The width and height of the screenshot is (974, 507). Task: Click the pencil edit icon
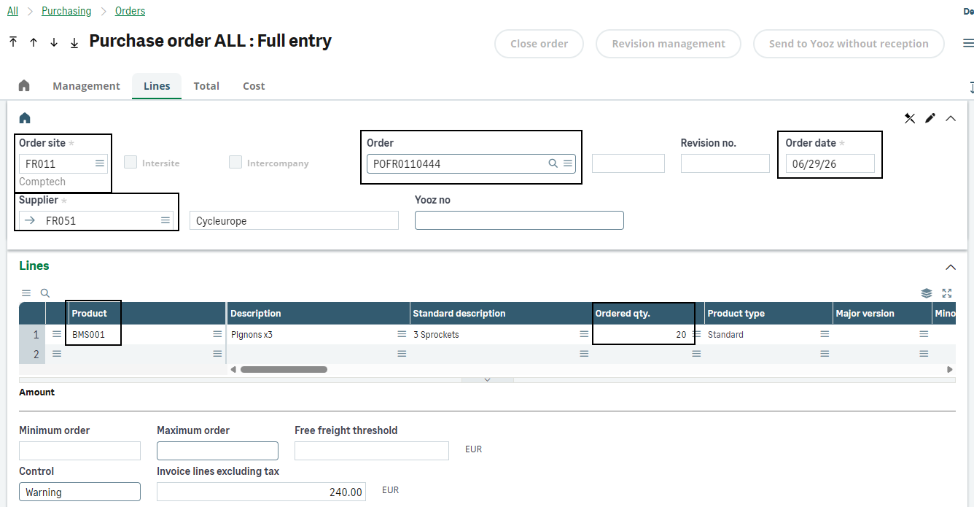pyautogui.click(x=930, y=118)
